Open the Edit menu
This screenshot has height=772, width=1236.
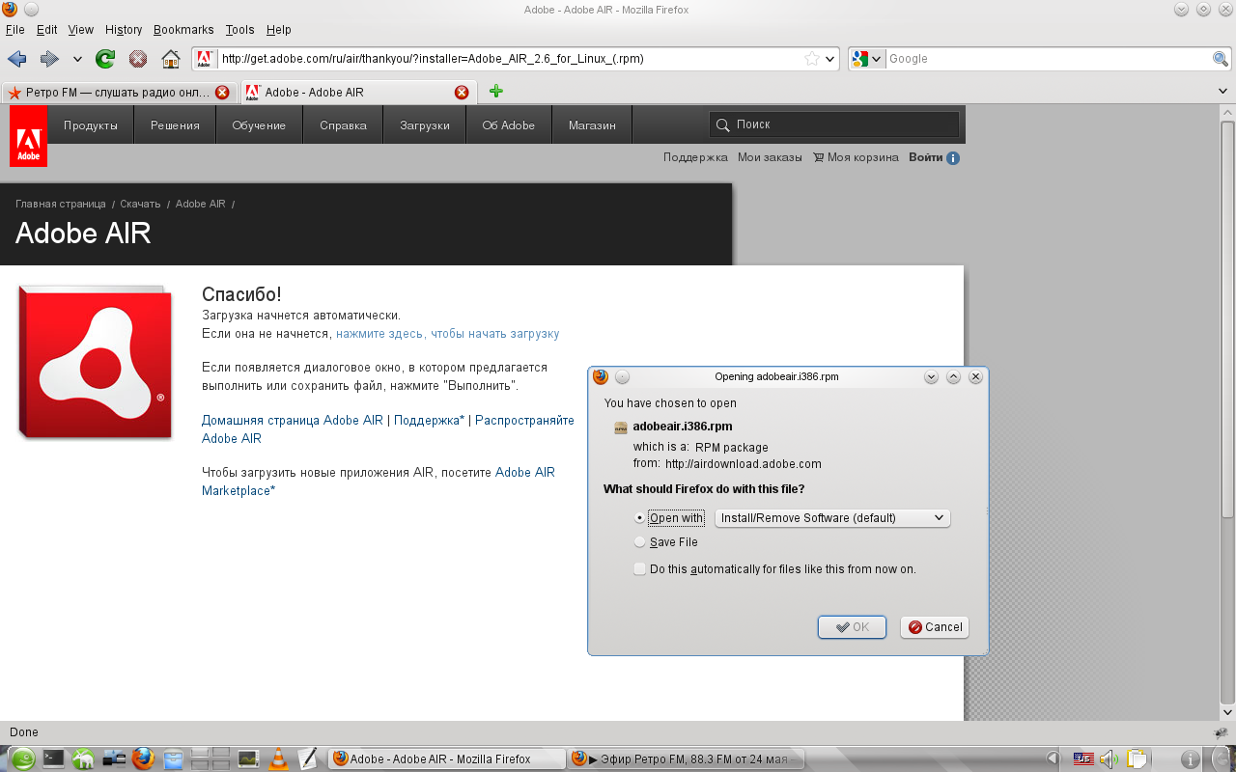[x=46, y=30]
